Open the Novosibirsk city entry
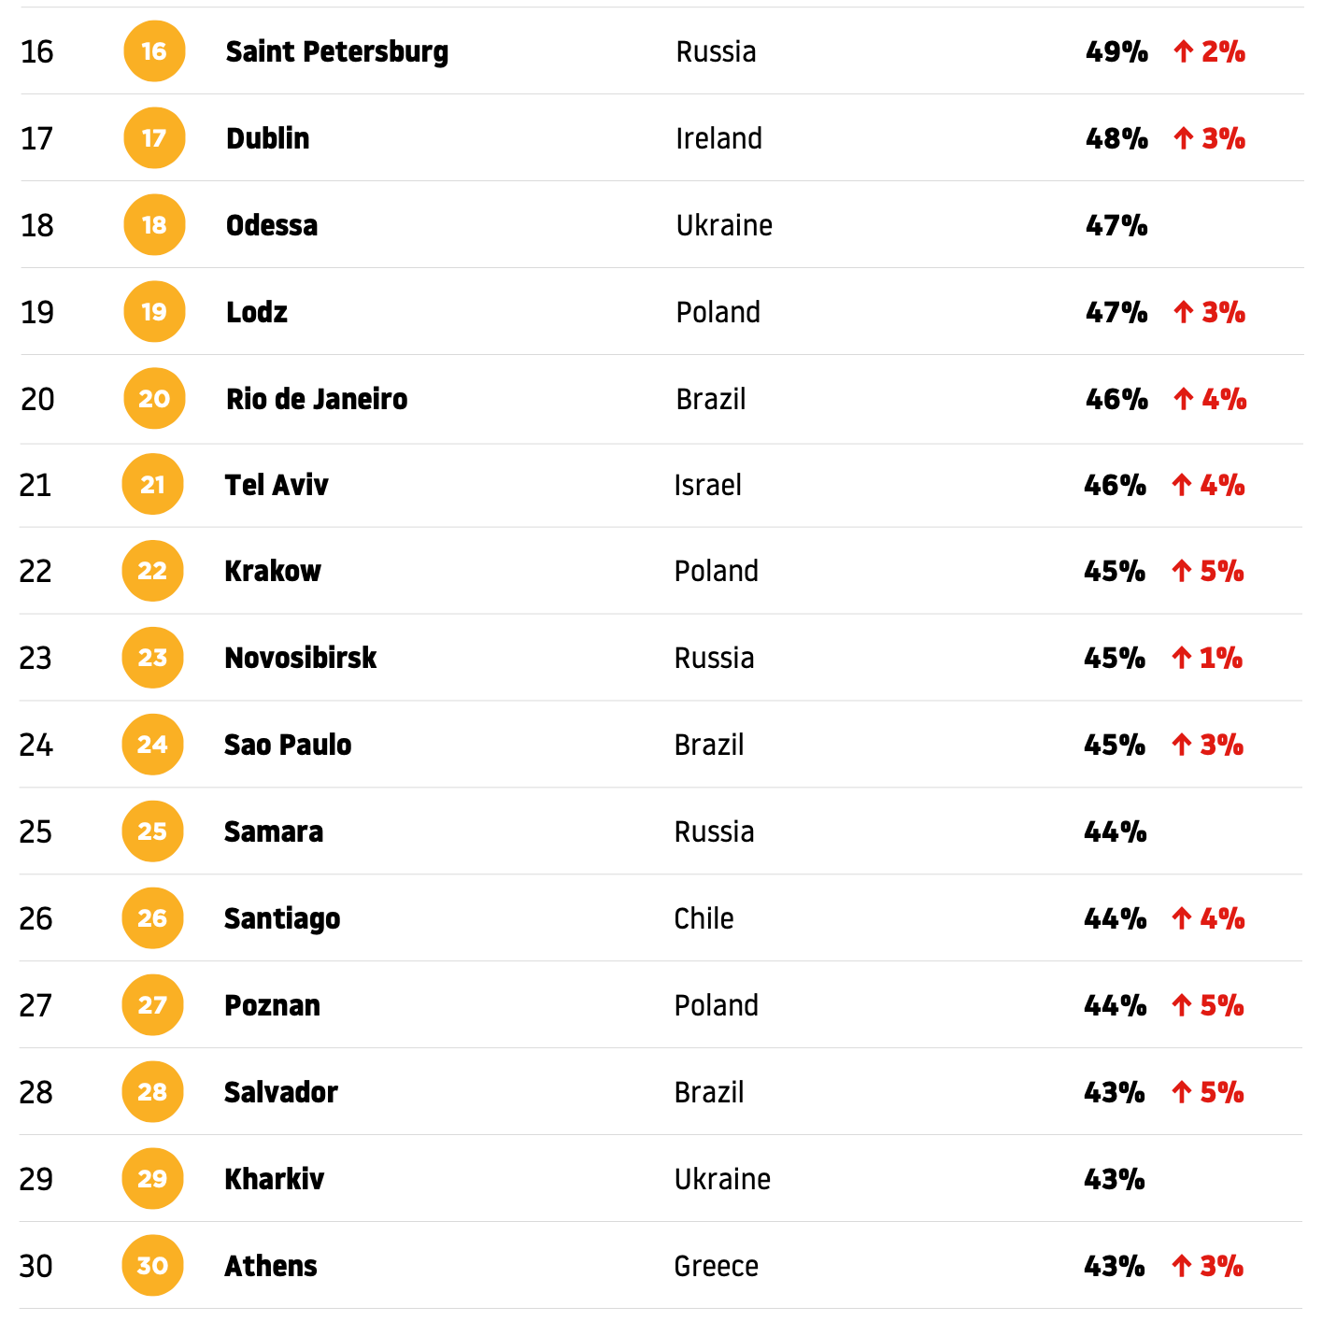1322x1321 pixels. pos(301,659)
